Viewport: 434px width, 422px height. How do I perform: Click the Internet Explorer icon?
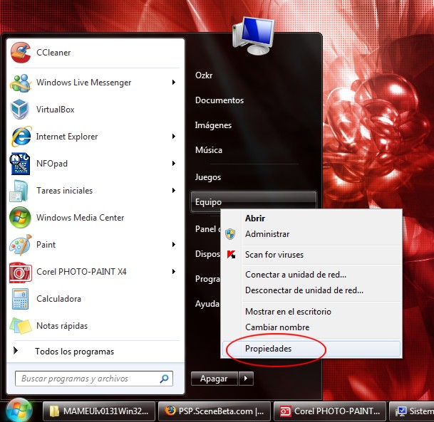[x=21, y=137]
